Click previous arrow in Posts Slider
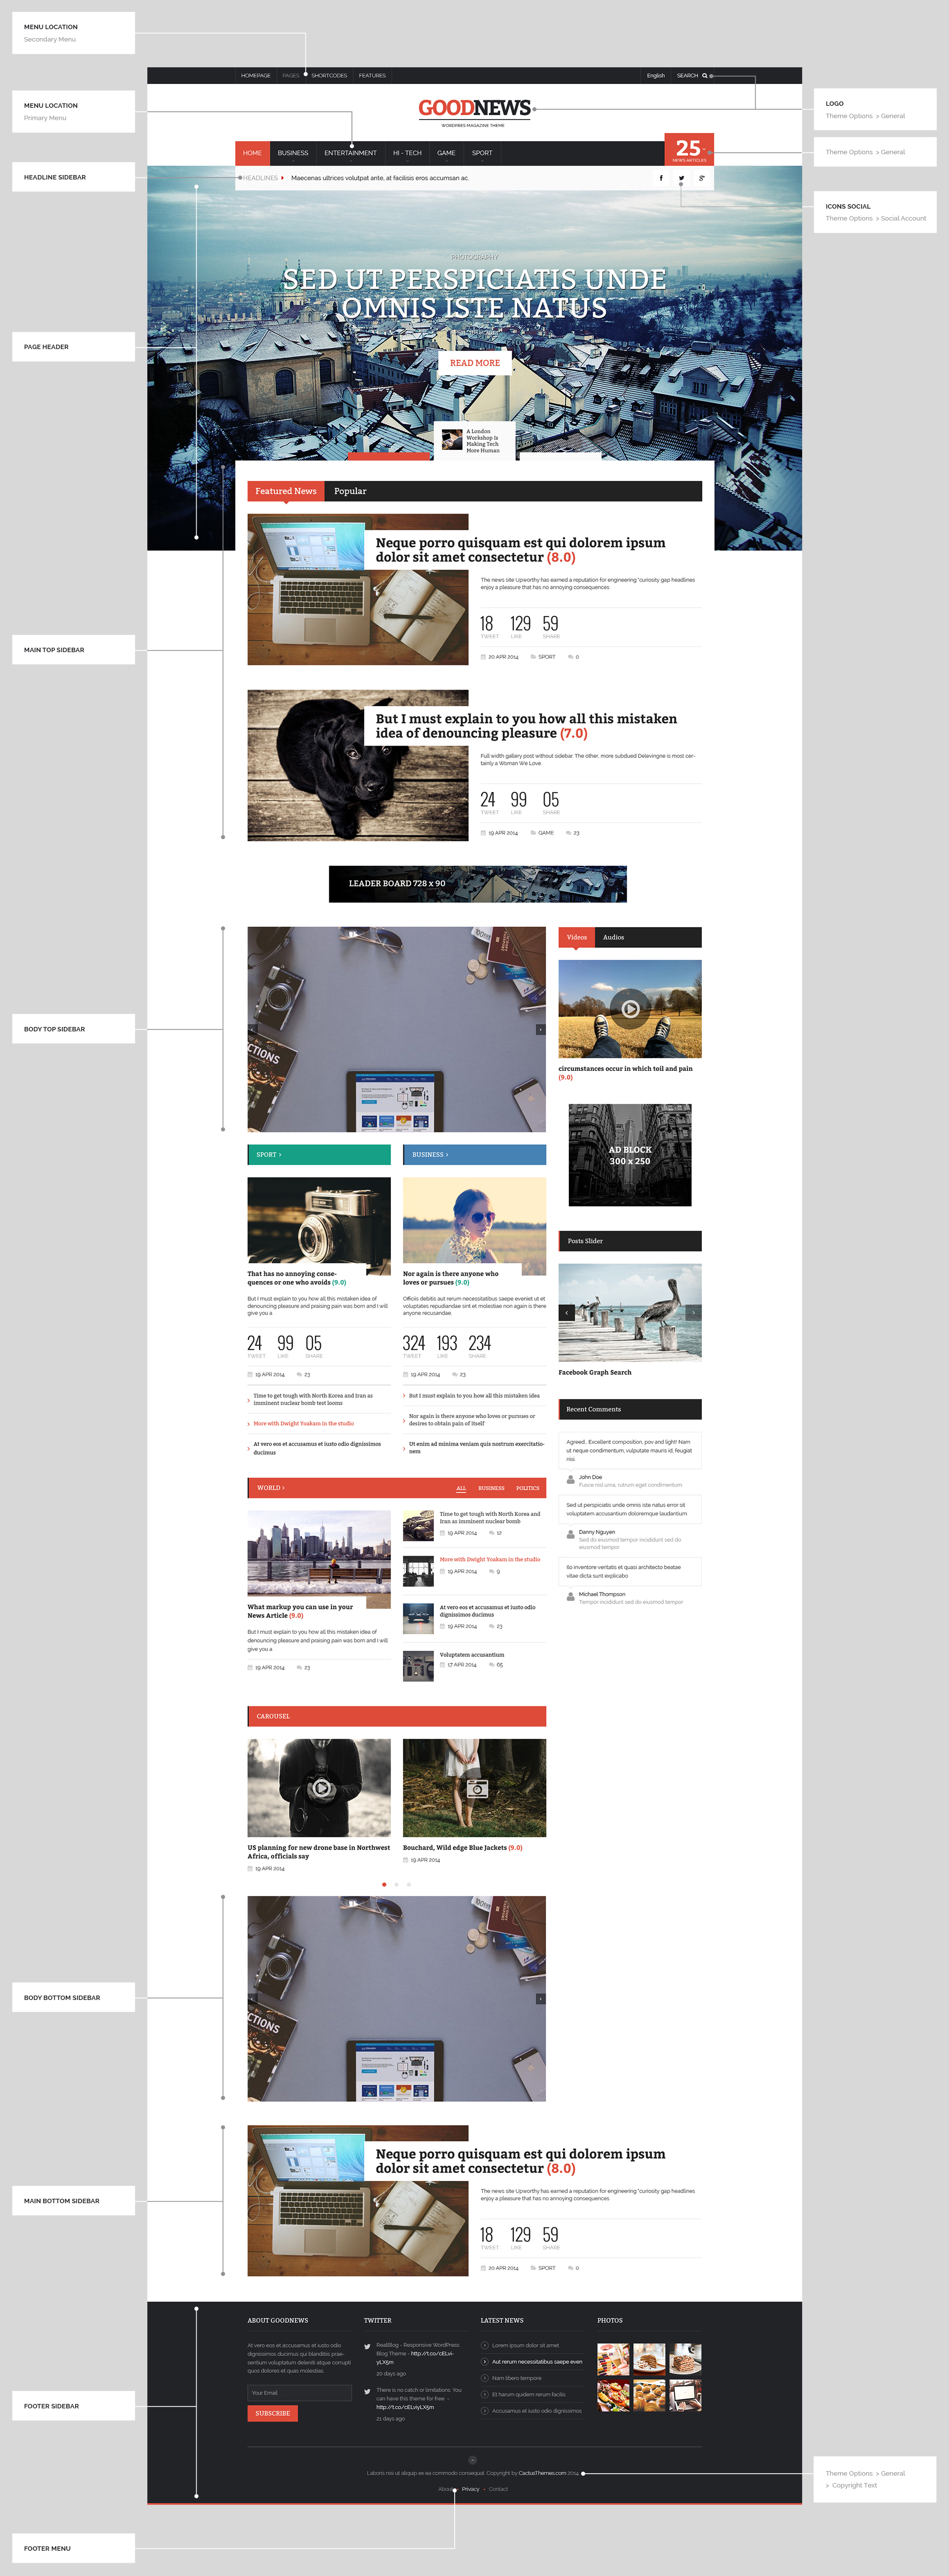949x2576 pixels. [x=566, y=1312]
